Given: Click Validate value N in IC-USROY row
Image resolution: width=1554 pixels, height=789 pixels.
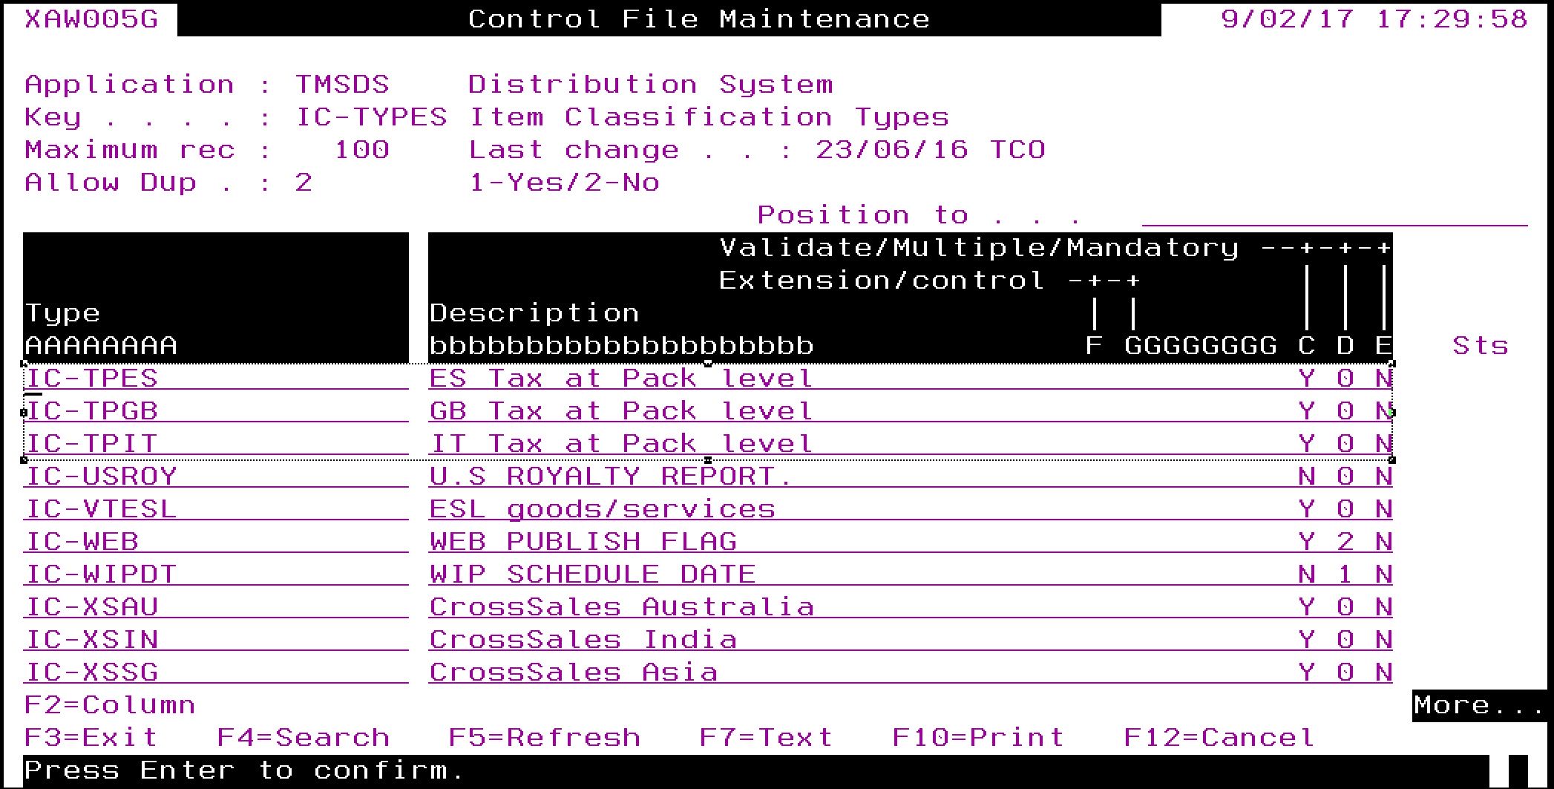Looking at the screenshot, I should pos(1307,476).
